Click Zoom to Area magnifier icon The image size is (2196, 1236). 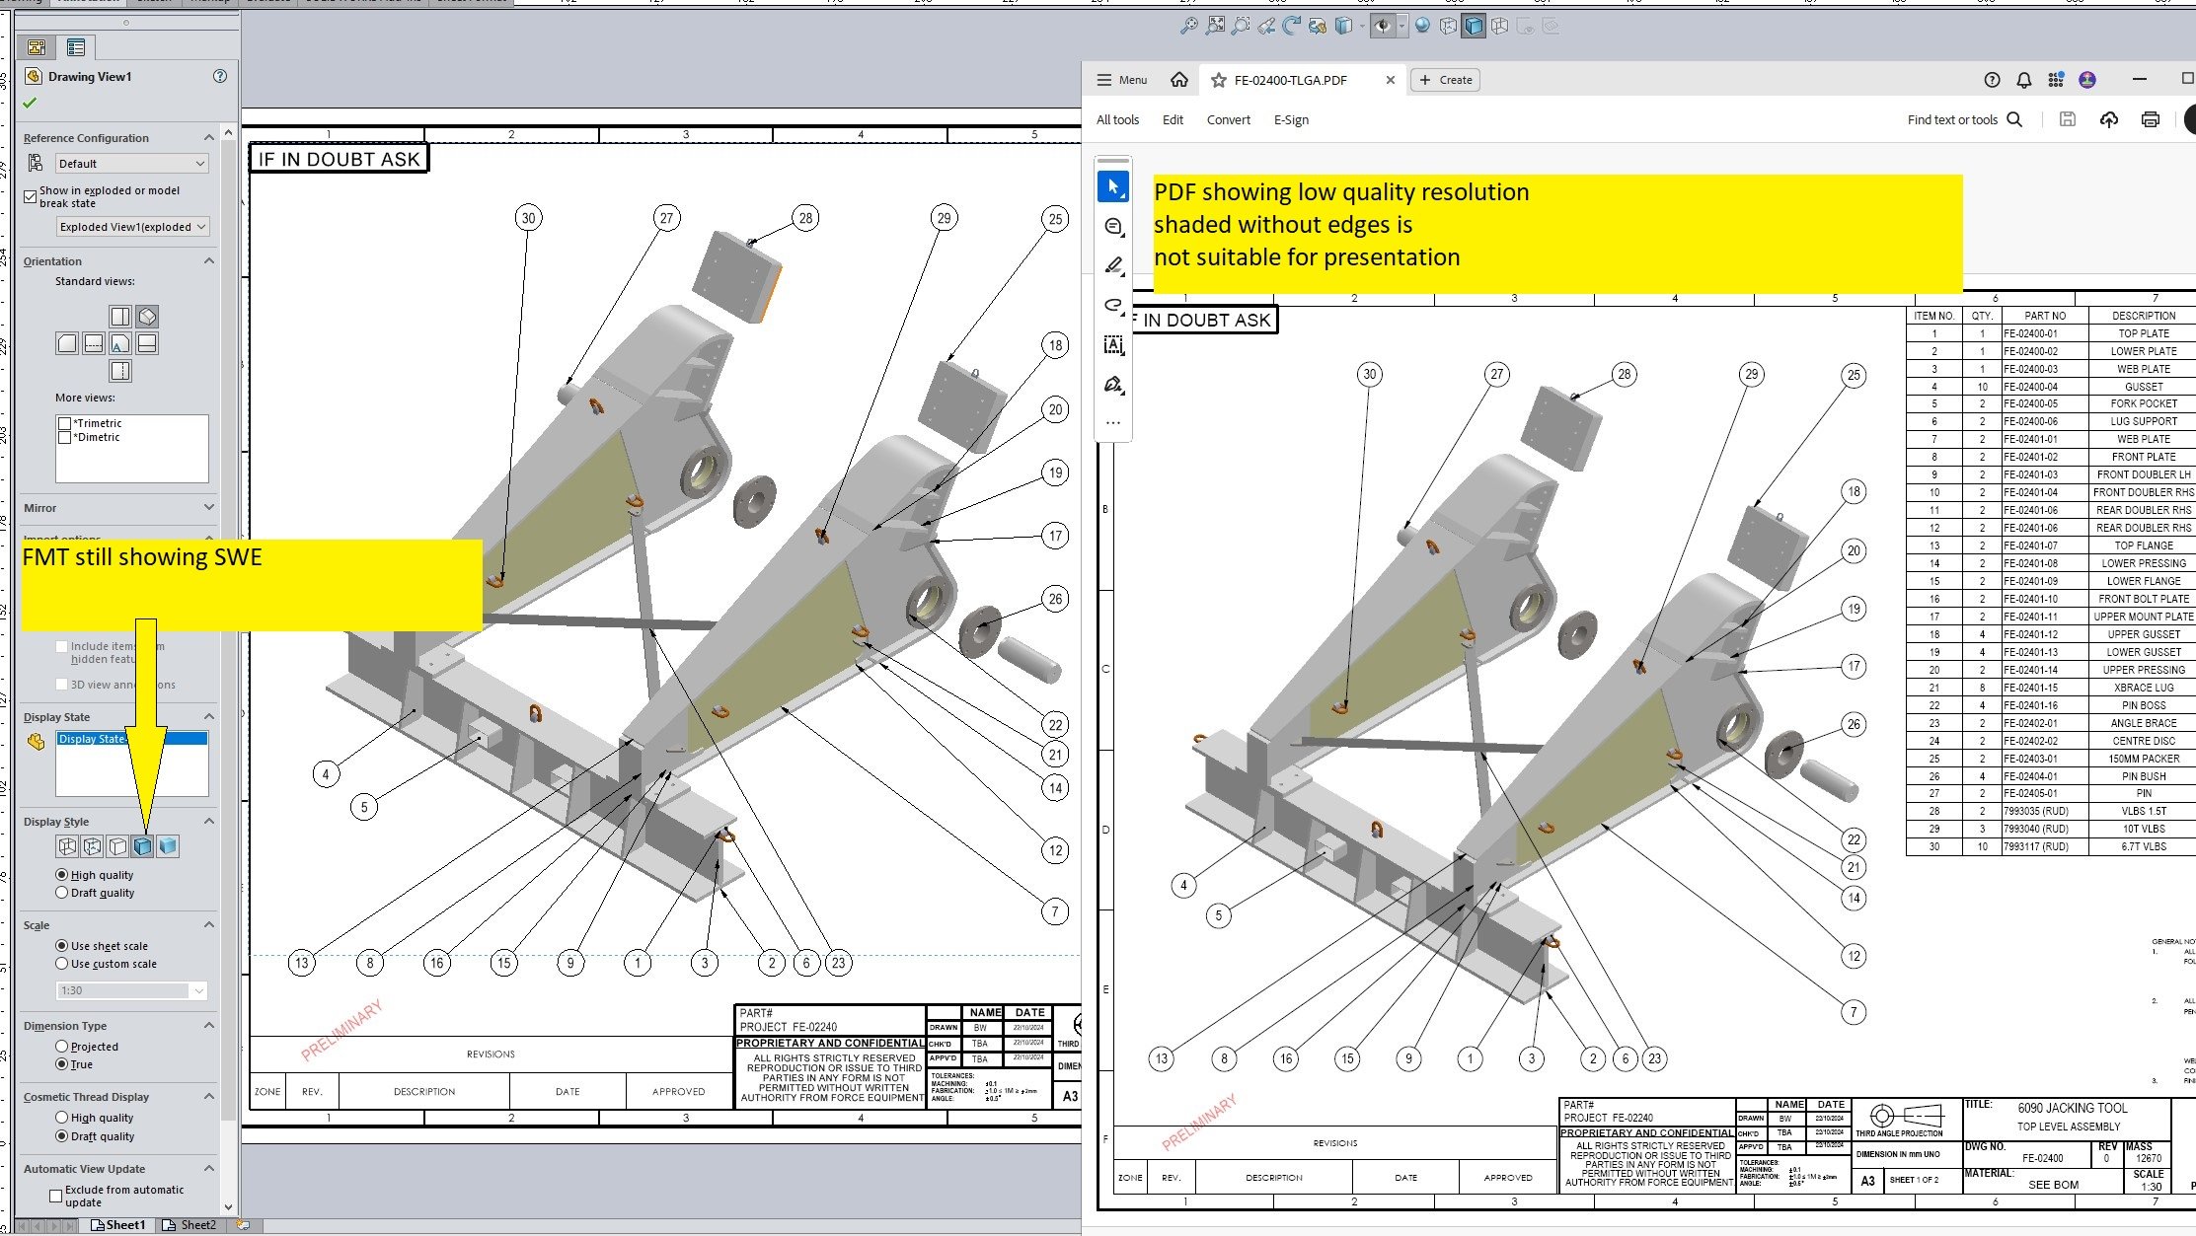coord(1241,27)
